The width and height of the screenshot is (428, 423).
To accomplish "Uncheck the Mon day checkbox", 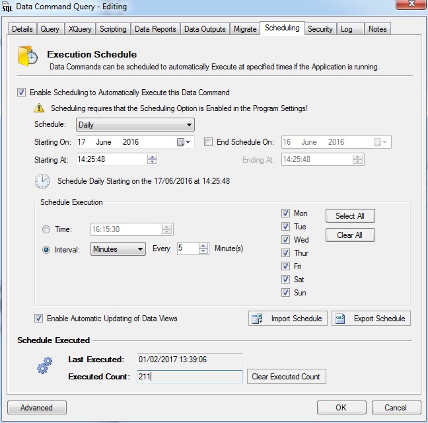I will click(285, 213).
